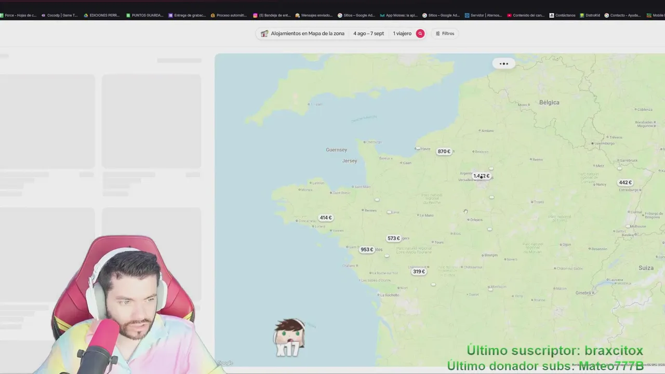Edit 'Alojamientos en Mapa de la zona' location
Viewport: 665px width, 374px height.
coord(308,33)
